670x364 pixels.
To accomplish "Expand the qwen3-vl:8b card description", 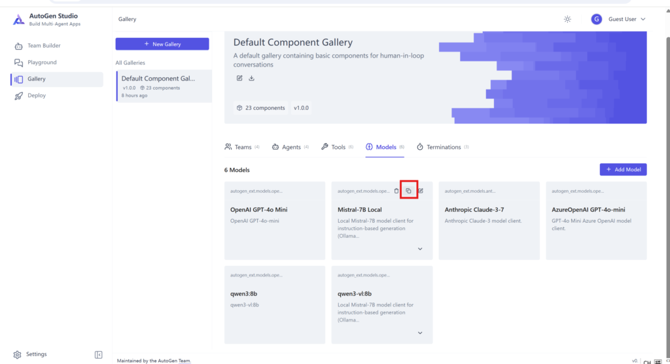I will pyautogui.click(x=420, y=333).
